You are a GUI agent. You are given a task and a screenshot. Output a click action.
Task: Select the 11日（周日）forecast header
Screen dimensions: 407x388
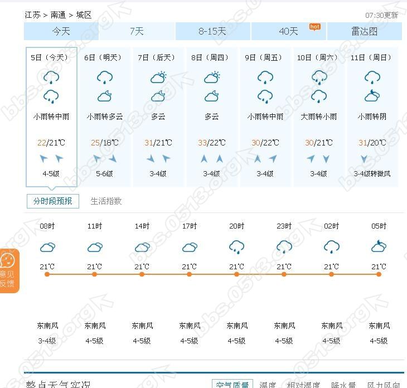point(371,57)
